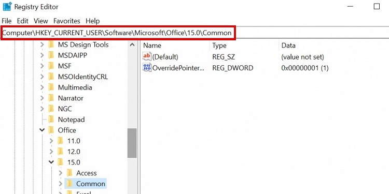Image resolution: width=389 pixels, height=194 pixels.
Task: Select the MSOIdentityCRL key label
Action: 83,77
